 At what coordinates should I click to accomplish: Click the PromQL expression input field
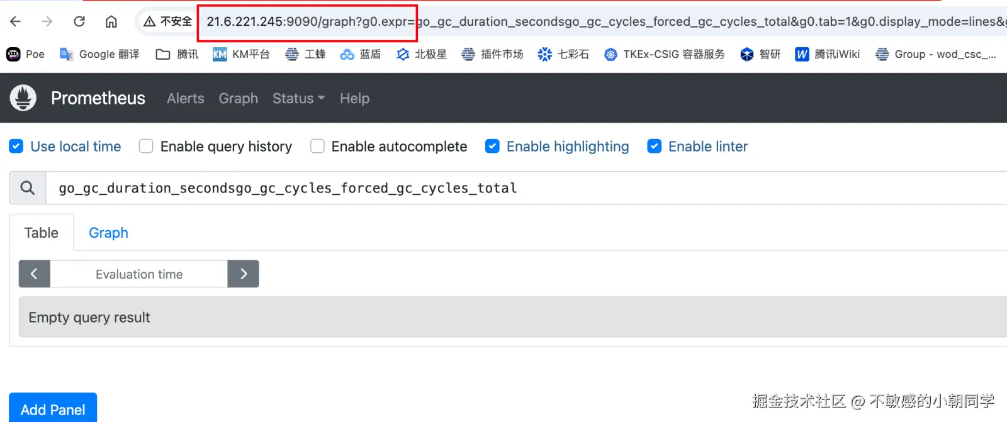tap(503, 188)
